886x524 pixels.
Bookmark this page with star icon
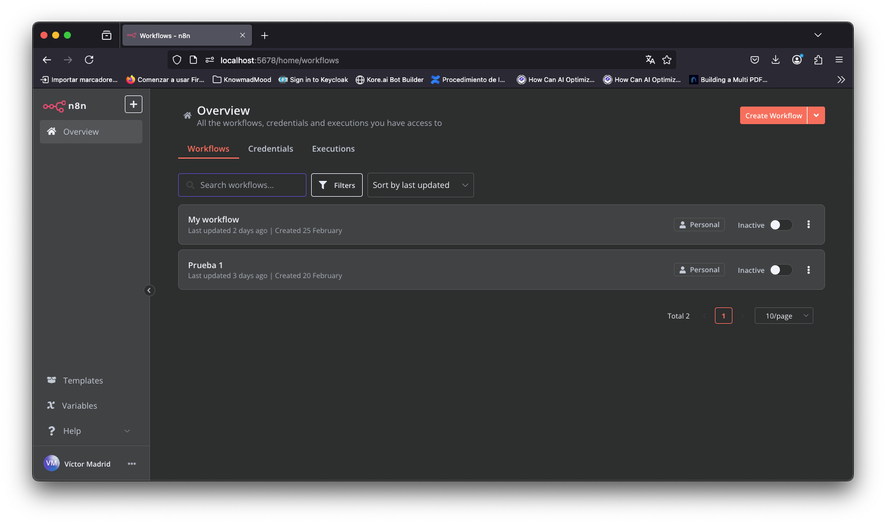[667, 60]
